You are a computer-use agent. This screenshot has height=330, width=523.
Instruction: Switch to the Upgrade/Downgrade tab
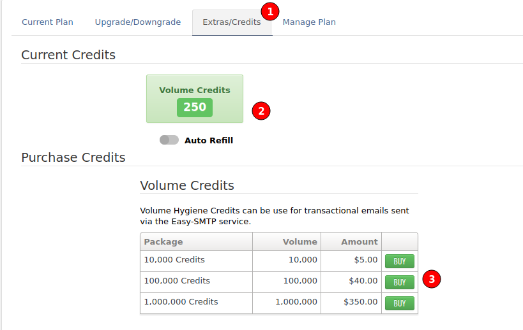(138, 22)
